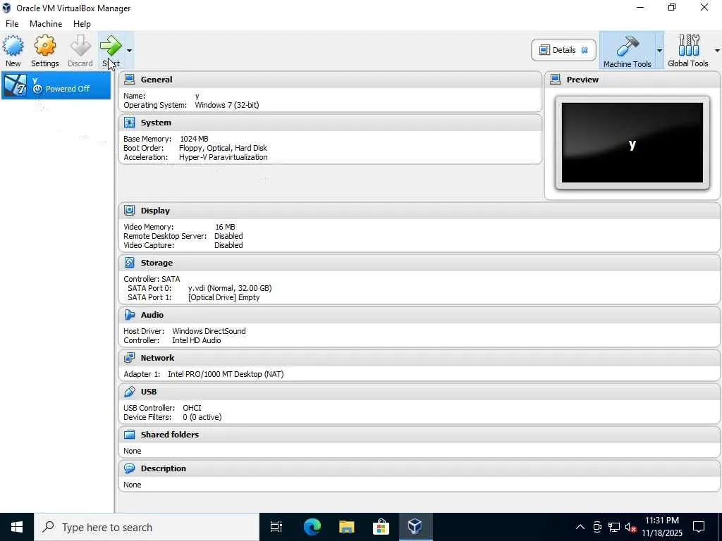Click the Video Memory 16 MB value
Screen dimensions: 722x541
coord(225,227)
